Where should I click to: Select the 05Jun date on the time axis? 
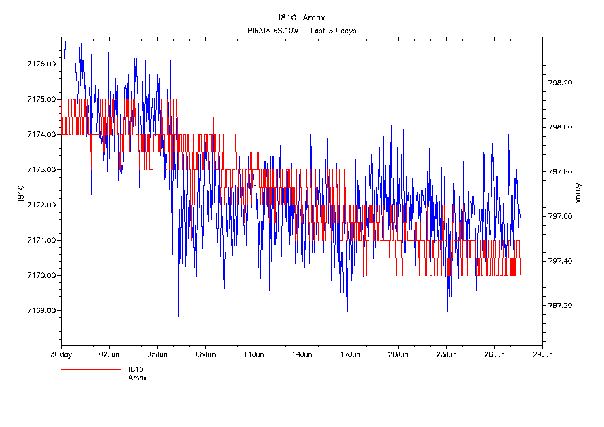pos(157,354)
